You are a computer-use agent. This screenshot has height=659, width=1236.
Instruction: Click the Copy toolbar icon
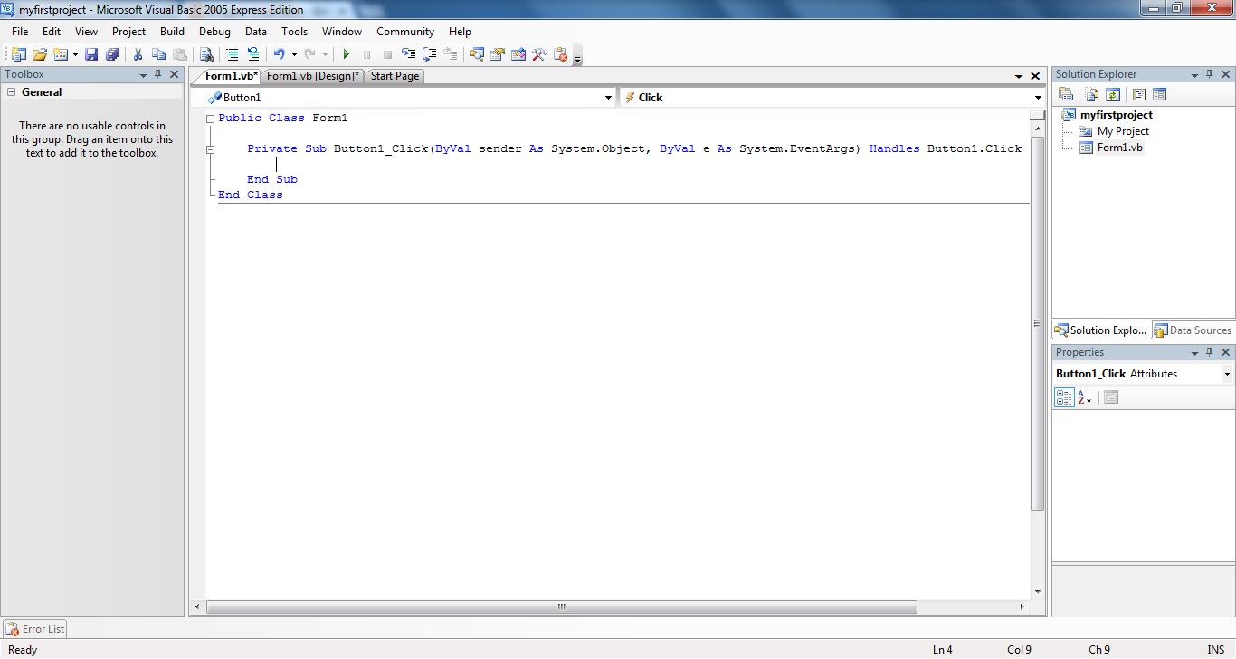point(159,54)
